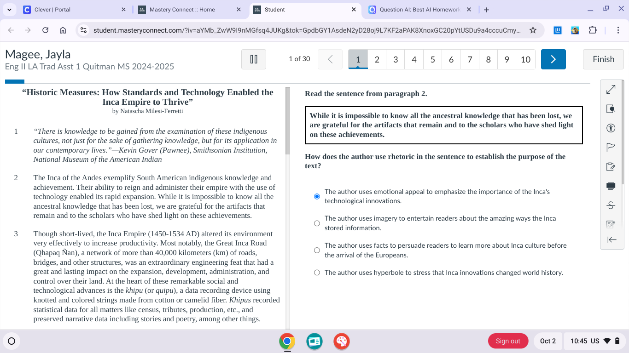Viewport: 629px width, 353px height.
Task: Jump to question 8
Action: 488,59
